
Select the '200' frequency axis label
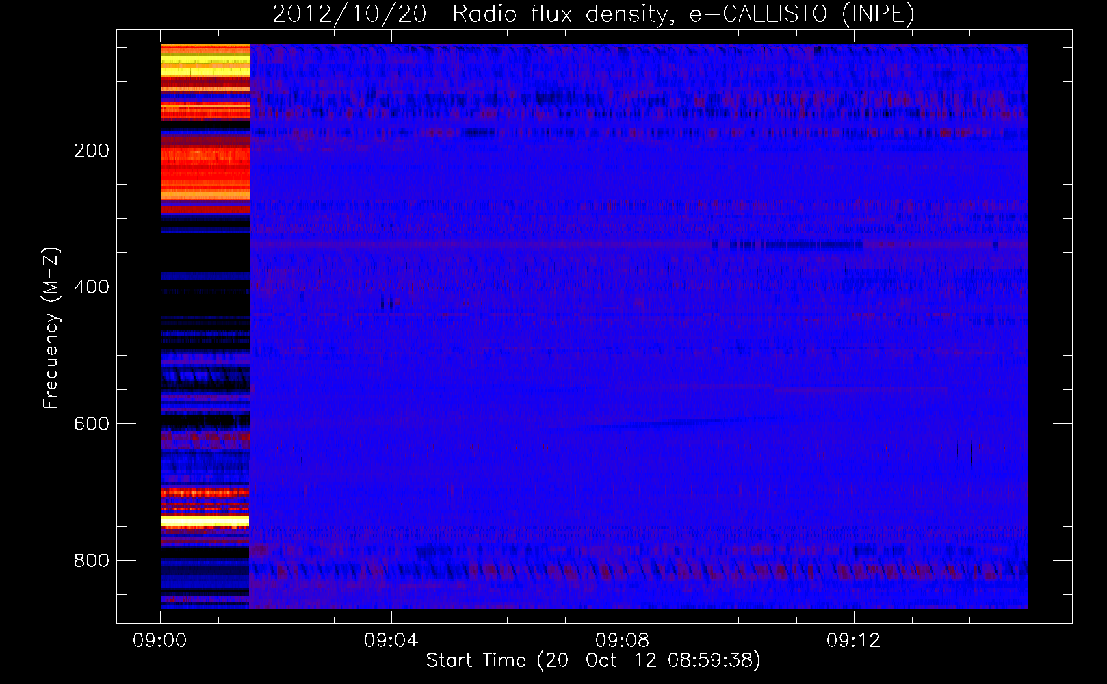coord(92,150)
